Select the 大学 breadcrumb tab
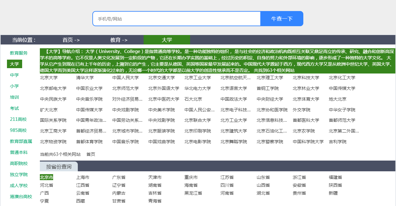 [167, 40]
